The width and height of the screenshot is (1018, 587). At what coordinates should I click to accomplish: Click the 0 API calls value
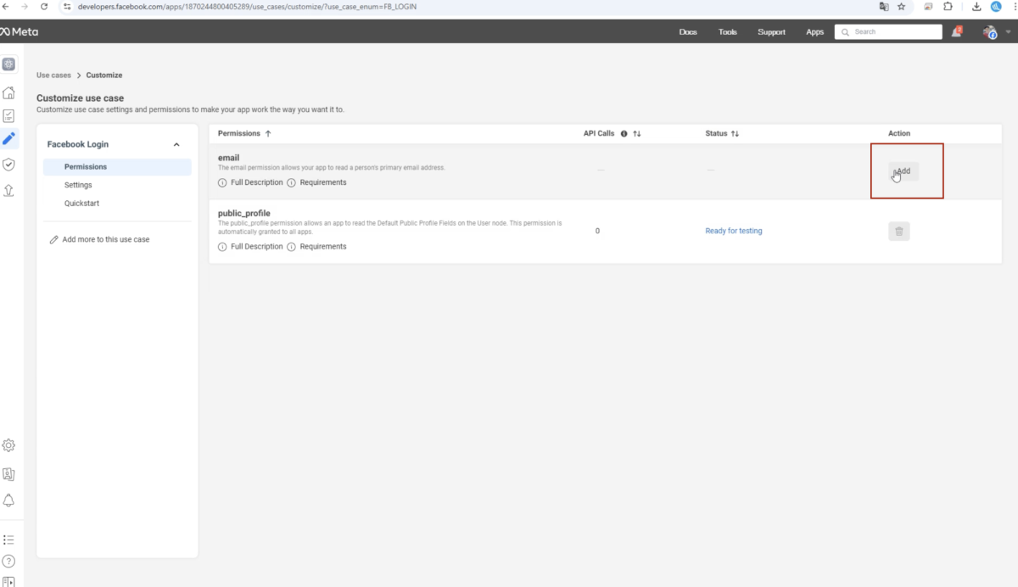[597, 231]
